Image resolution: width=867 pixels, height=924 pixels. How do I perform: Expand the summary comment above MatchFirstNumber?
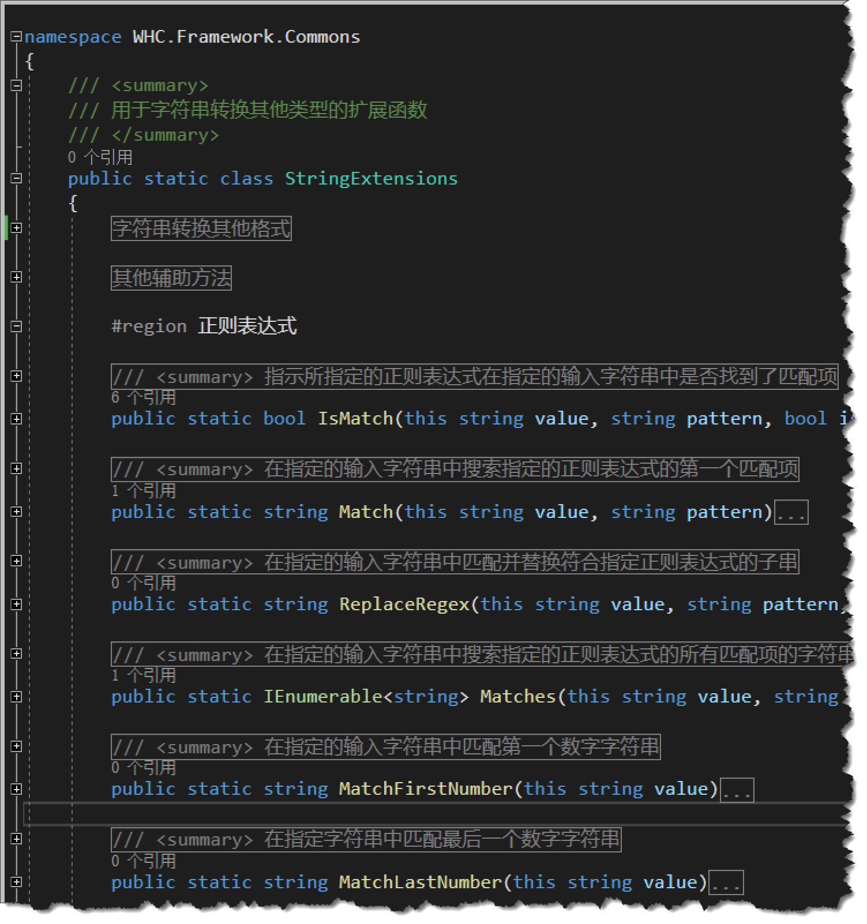(17, 746)
